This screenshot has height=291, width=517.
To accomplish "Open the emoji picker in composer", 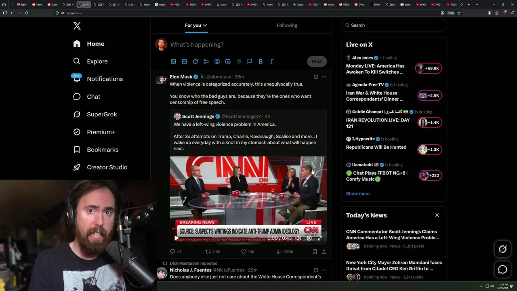I will (x=217, y=61).
